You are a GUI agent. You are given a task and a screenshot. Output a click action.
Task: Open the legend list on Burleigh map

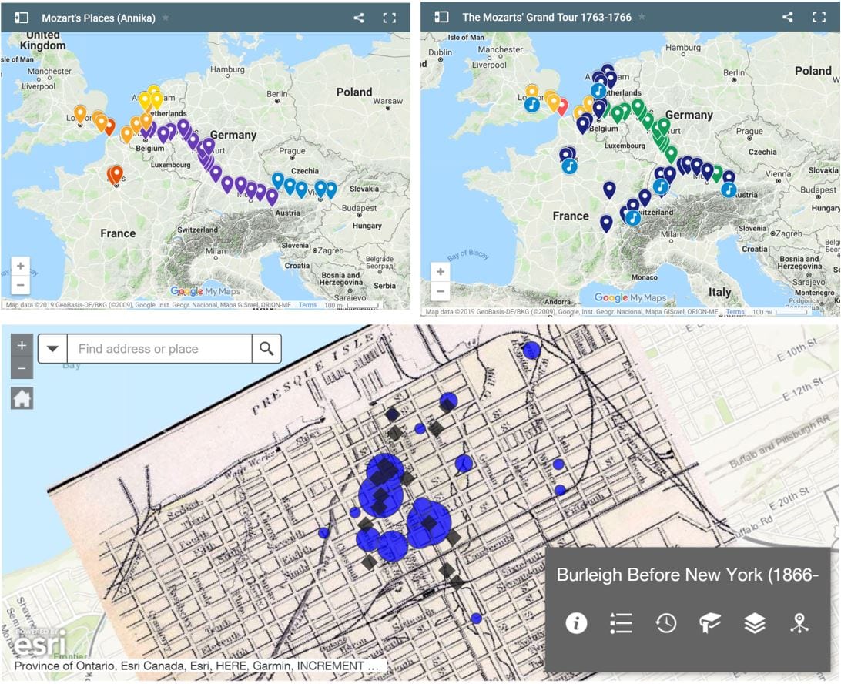[x=621, y=623]
